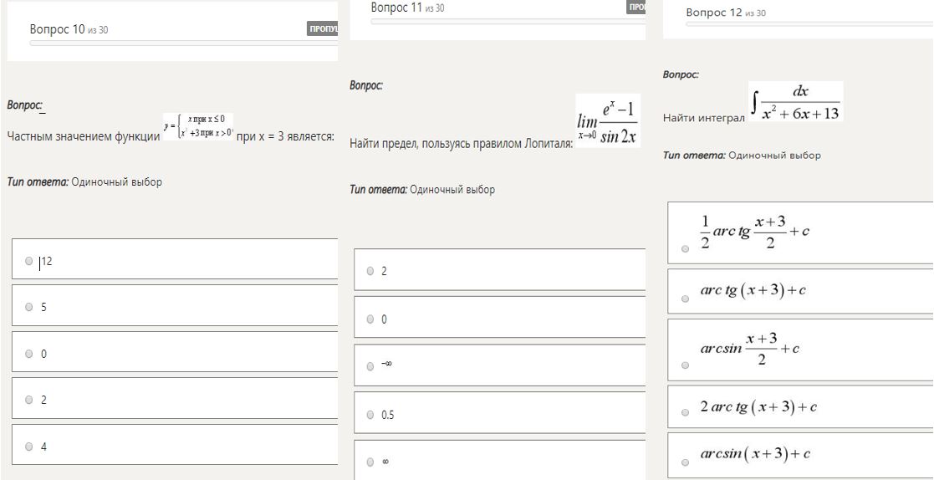Pick answer 0 in question 10
This screenshot has height=480, width=934.
(29, 354)
